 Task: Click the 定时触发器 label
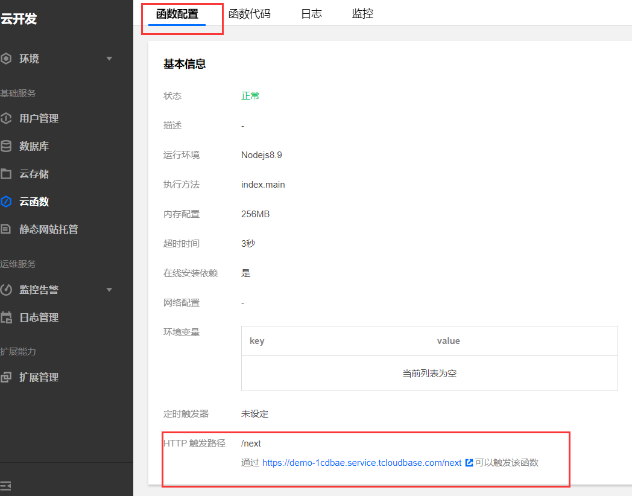[x=186, y=414]
